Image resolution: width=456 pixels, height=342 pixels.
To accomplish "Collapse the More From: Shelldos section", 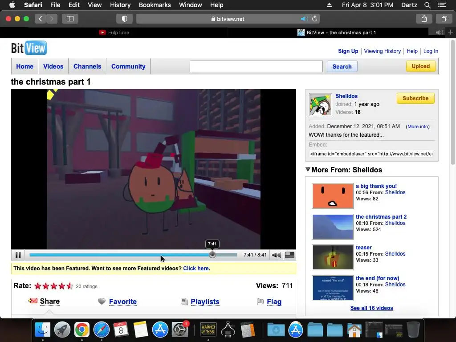I will (308, 170).
